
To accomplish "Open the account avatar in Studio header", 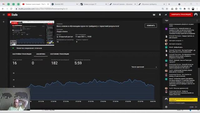I will tap(196, 15).
